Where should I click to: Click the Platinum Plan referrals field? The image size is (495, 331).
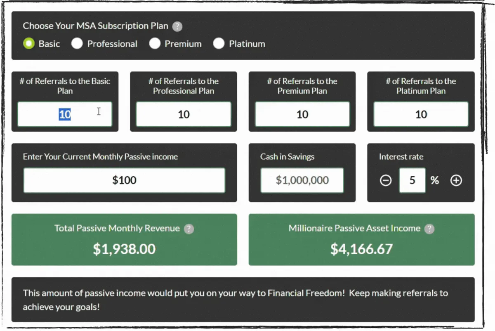(x=421, y=114)
